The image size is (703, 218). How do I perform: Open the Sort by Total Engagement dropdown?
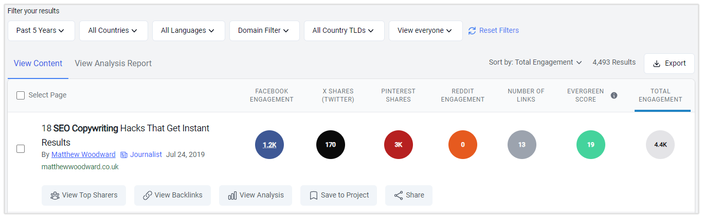point(535,63)
